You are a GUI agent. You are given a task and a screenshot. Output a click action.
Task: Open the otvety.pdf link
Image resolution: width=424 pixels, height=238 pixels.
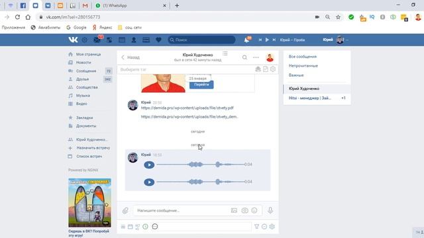[x=187, y=108]
